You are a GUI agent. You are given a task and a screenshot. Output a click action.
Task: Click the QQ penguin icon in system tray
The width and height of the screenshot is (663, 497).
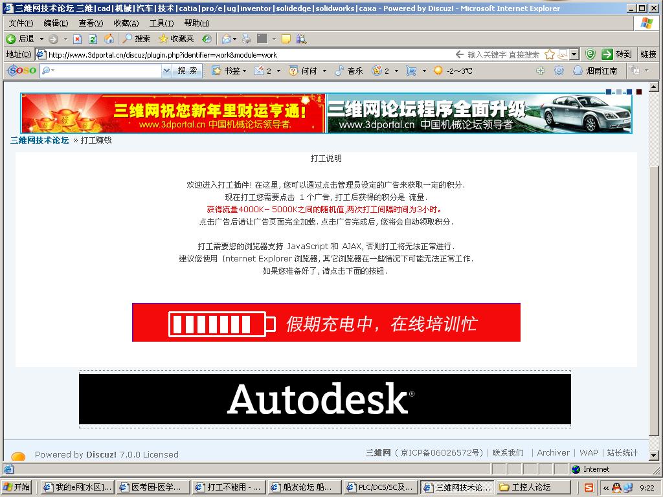tap(616, 487)
